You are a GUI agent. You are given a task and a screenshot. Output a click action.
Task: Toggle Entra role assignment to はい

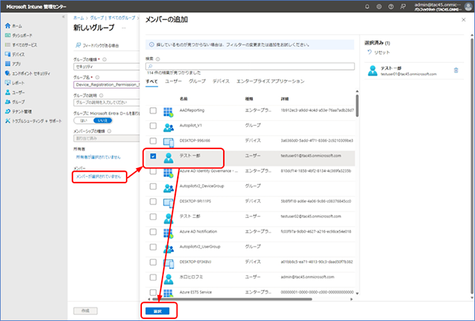tap(83, 121)
